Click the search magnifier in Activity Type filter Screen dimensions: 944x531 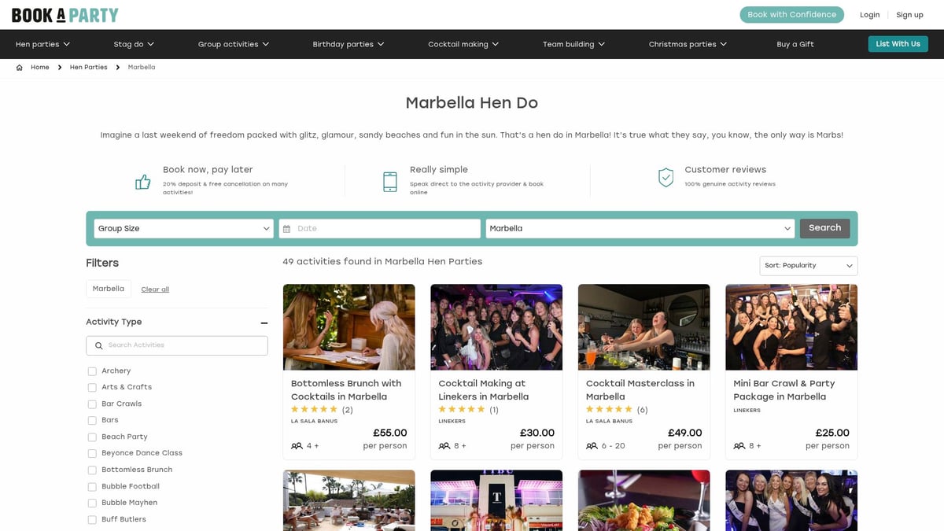(x=98, y=345)
